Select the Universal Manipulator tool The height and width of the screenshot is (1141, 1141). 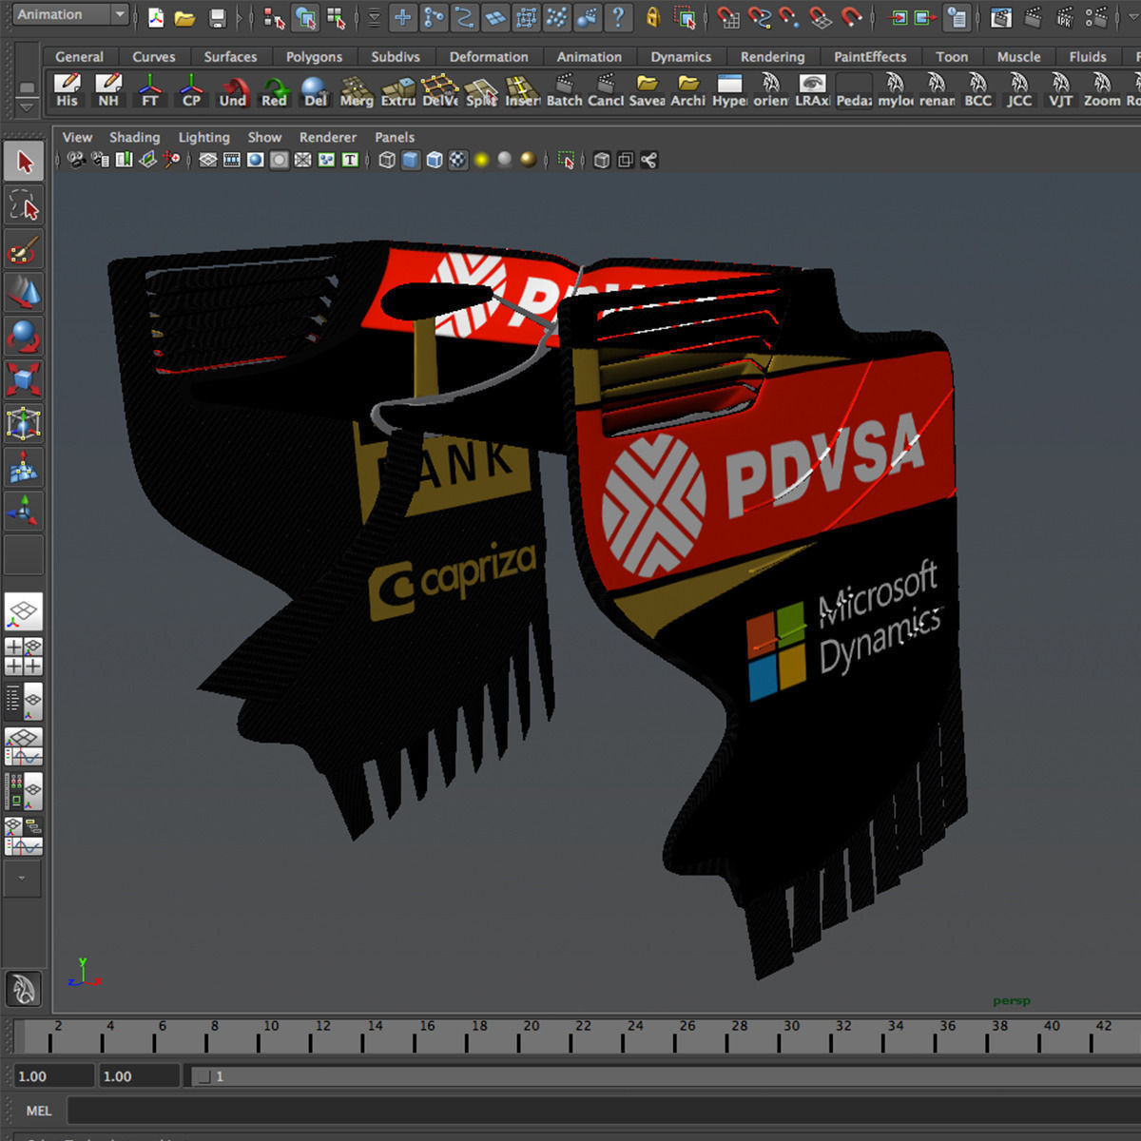[x=24, y=423]
